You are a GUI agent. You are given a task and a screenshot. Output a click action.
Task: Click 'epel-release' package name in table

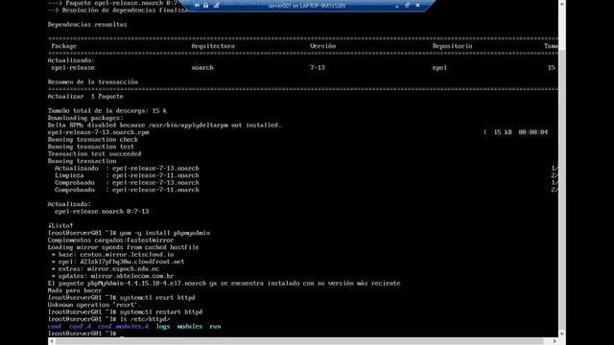point(73,68)
